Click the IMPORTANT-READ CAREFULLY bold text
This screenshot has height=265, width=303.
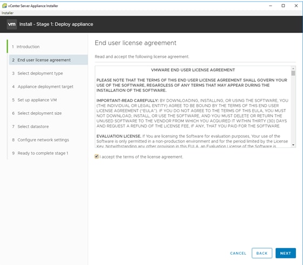[x=128, y=100]
